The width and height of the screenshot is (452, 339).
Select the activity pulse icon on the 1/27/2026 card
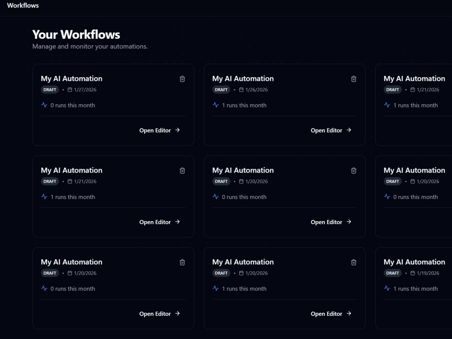(x=44, y=105)
